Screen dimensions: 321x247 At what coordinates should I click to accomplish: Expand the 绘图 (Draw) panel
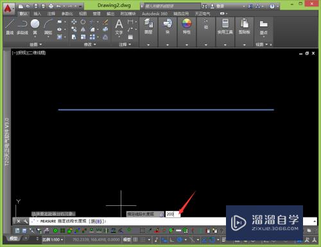(x=35, y=44)
